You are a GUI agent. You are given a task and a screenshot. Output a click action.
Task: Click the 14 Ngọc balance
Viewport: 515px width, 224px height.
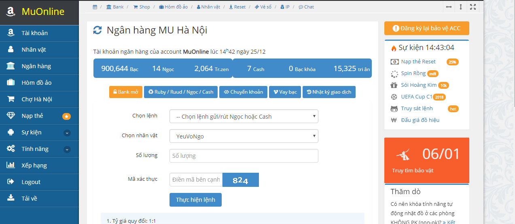pos(163,69)
